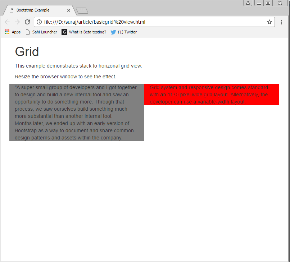Open the Twitter bookmark

(124, 32)
